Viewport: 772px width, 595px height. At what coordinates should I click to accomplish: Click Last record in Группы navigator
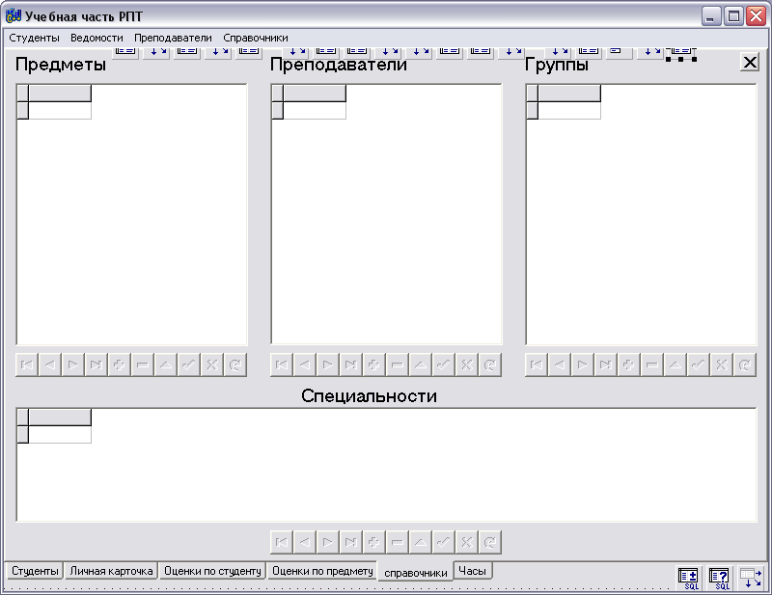coord(606,365)
